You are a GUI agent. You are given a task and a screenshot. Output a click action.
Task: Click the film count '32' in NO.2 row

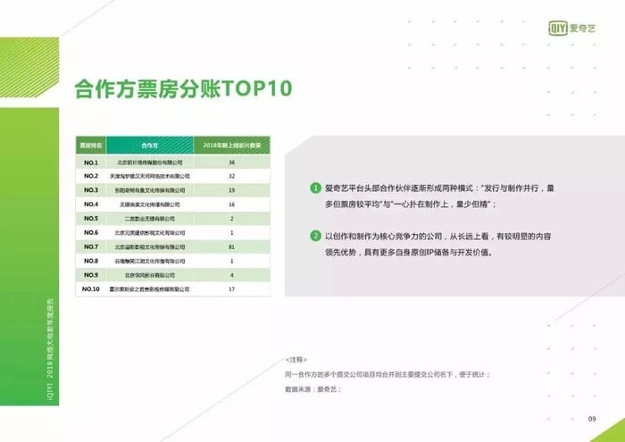click(x=231, y=176)
